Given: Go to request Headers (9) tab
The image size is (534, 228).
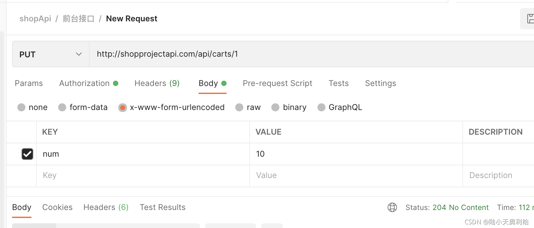Looking at the screenshot, I should (157, 83).
